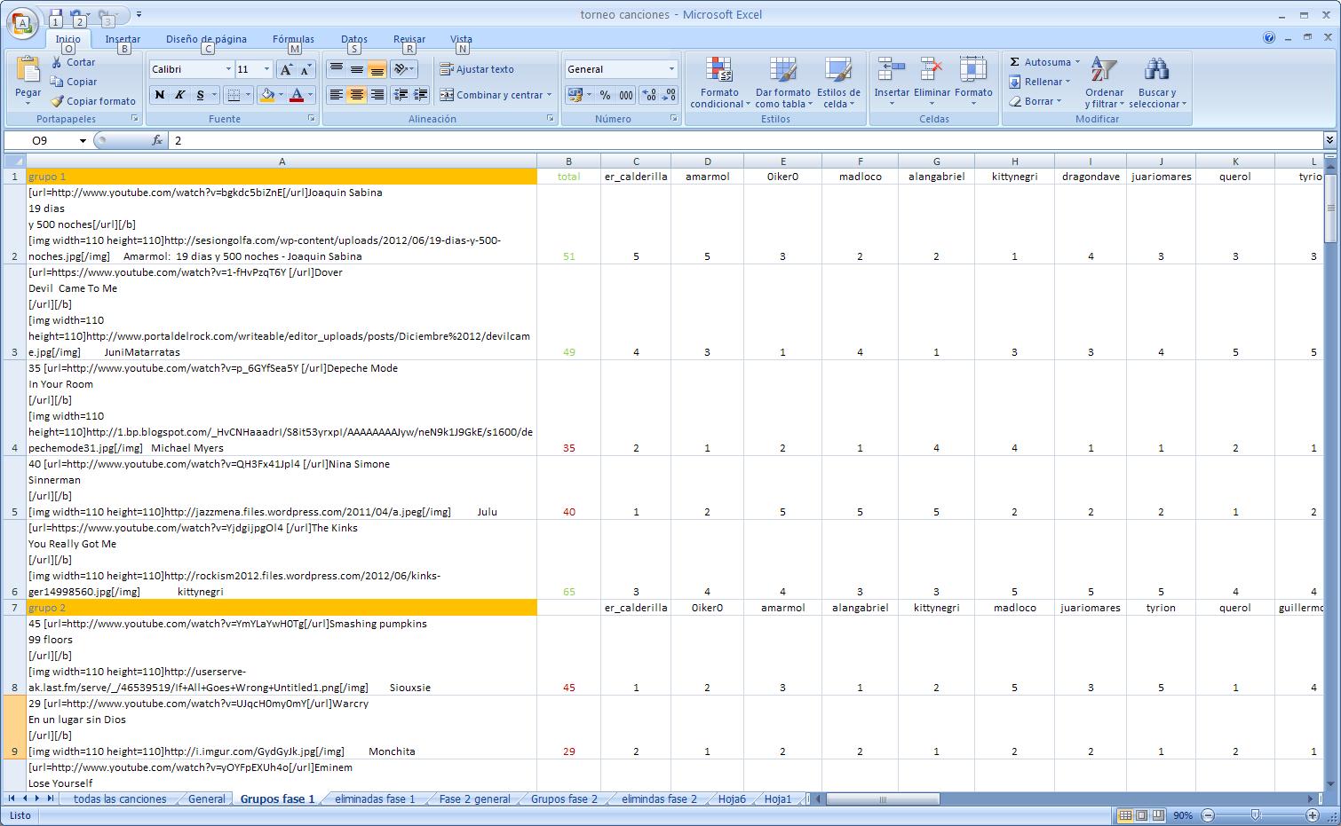This screenshot has height=826, width=1341.
Task: Apply percent style format
Action: 605,95
